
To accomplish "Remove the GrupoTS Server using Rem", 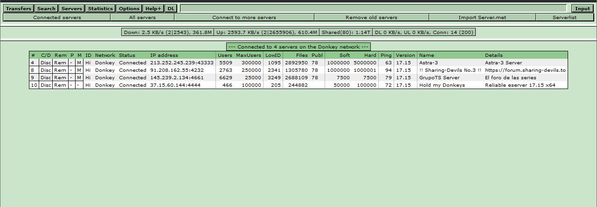I will pyautogui.click(x=60, y=77).
